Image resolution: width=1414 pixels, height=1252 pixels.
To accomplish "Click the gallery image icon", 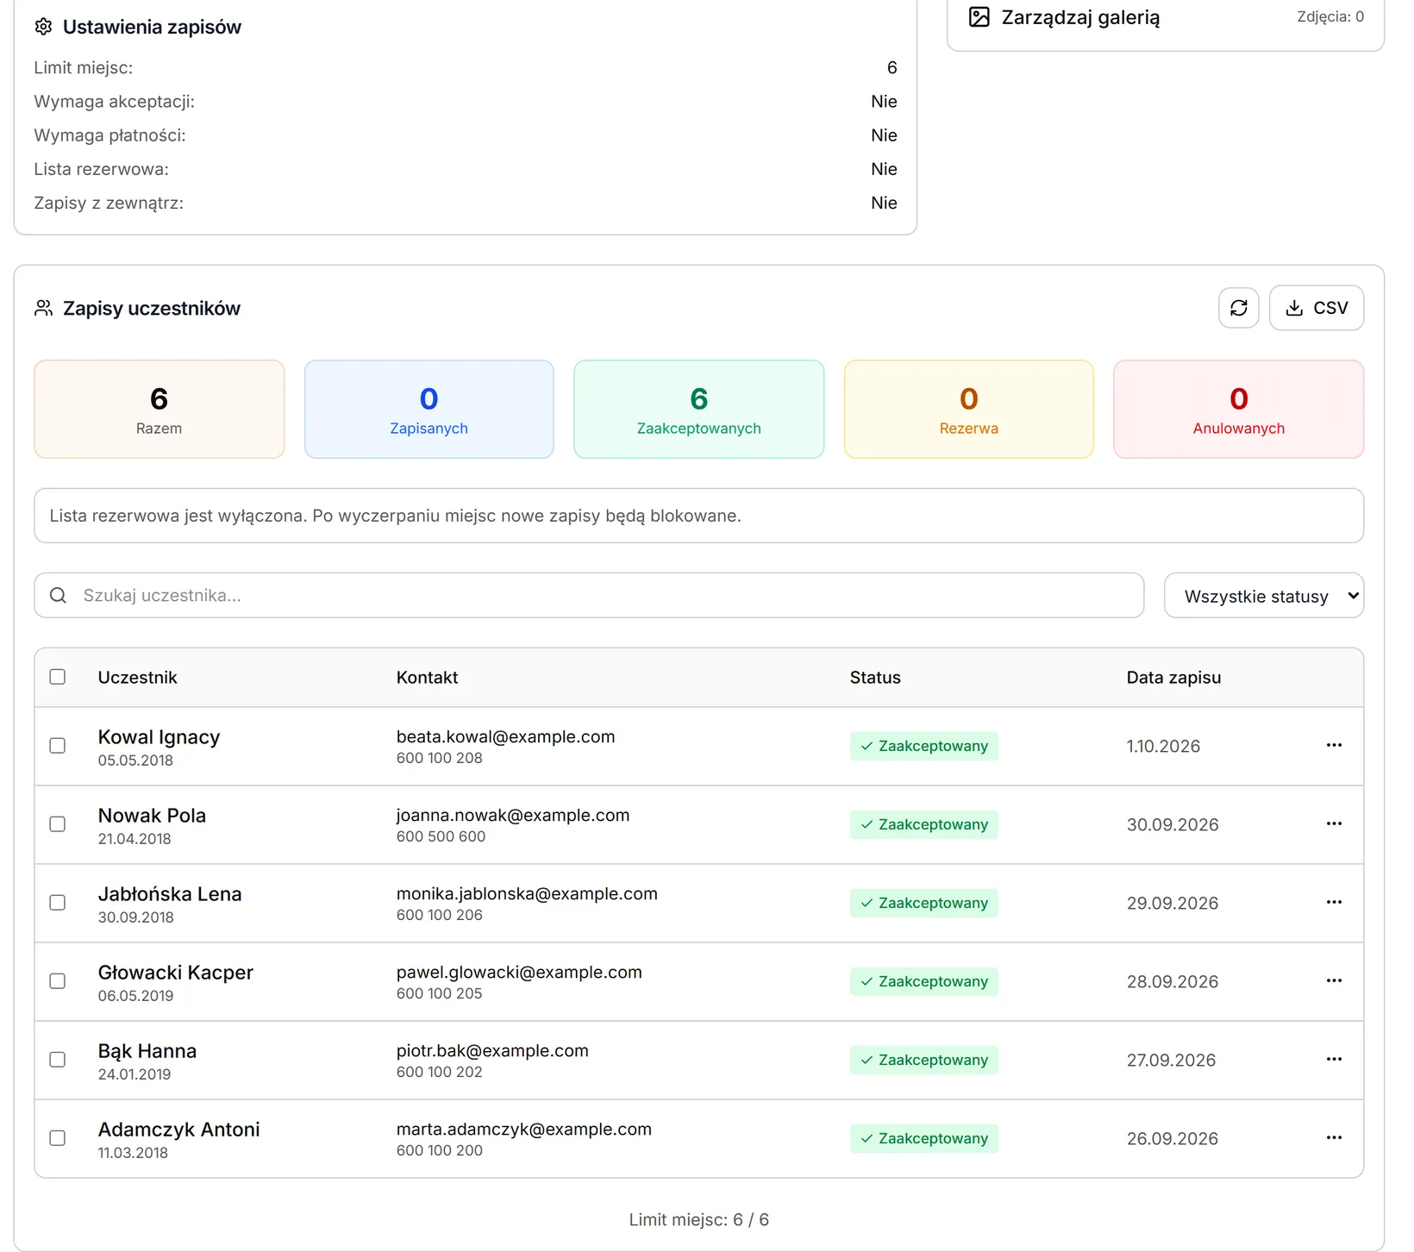I will coord(979,17).
